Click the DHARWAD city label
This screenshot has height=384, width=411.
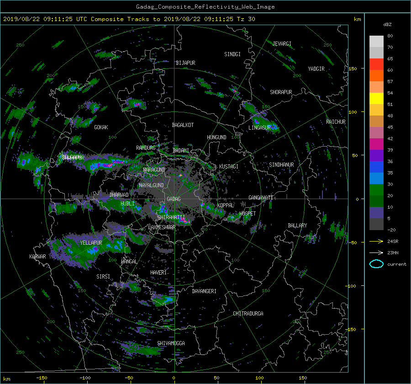[x=119, y=195]
